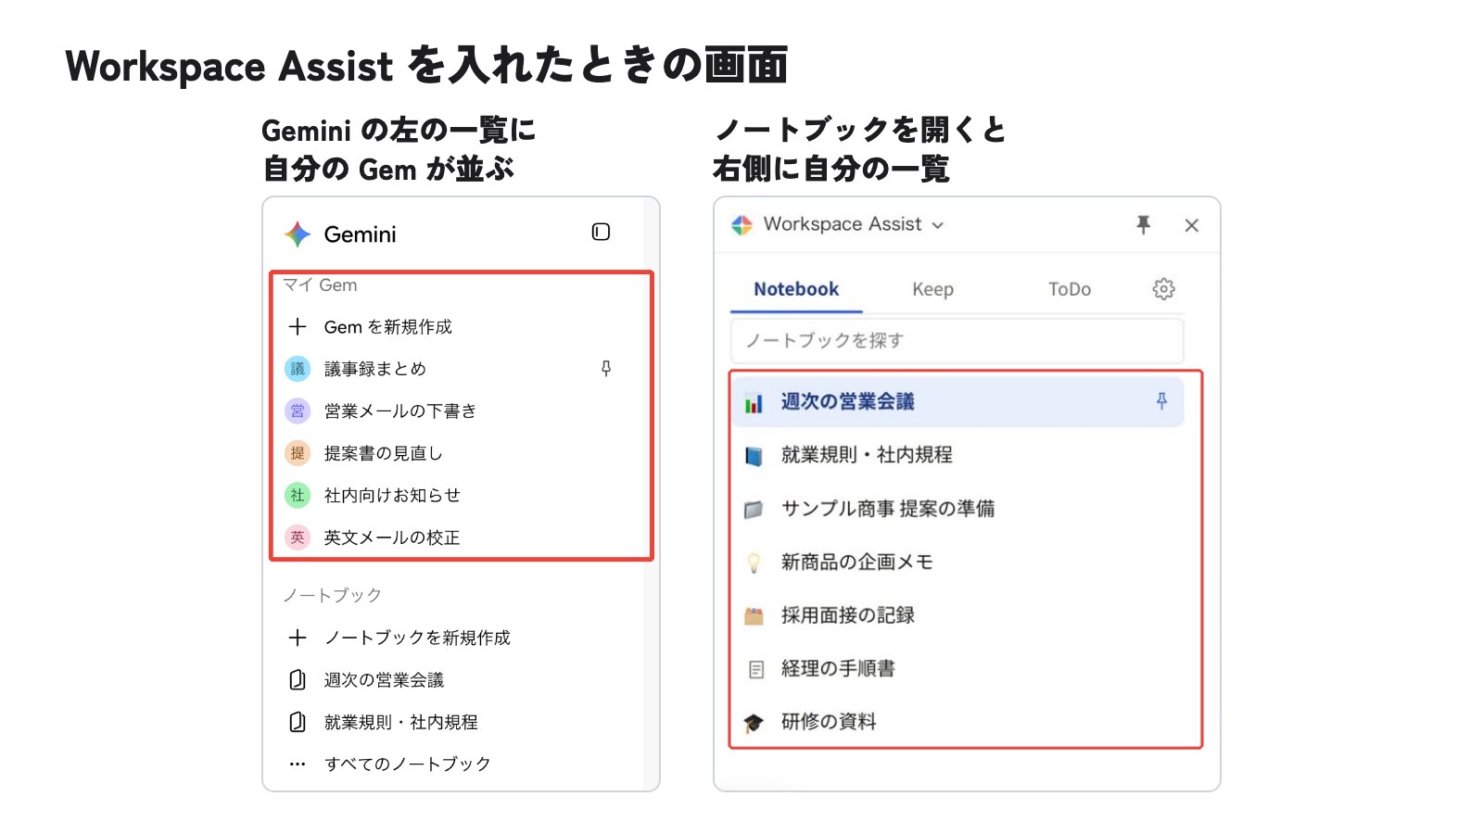This screenshot has width=1483, height=834.
Task: Click the Gemini sparkle logo
Action: 298,234
